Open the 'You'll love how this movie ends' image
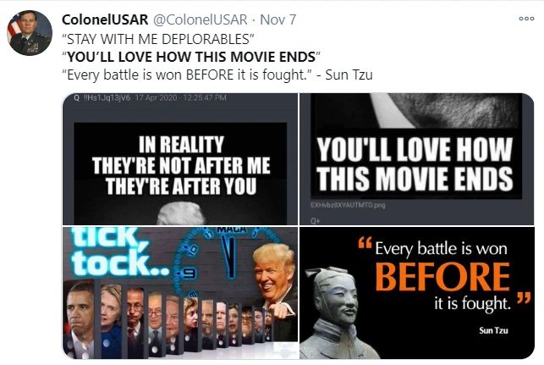Screen dimensions: 544x365 [x=417, y=159]
